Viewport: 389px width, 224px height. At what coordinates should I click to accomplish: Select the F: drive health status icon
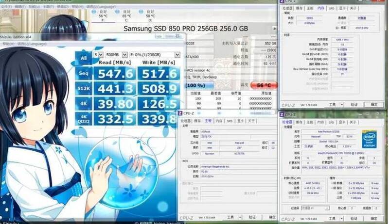coord(94,12)
